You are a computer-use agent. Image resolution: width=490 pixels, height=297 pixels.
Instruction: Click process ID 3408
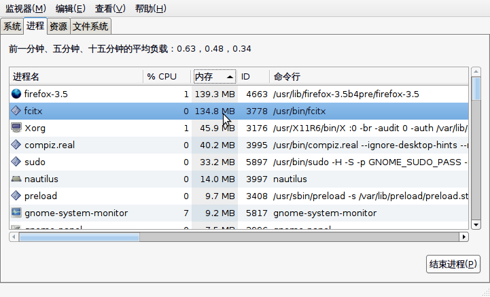pyautogui.click(x=257, y=196)
